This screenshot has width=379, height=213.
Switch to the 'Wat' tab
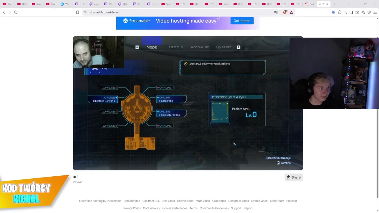pos(65,4)
